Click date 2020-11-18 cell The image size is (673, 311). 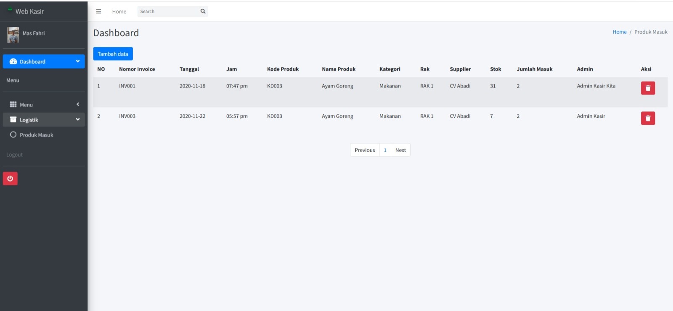point(192,86)
